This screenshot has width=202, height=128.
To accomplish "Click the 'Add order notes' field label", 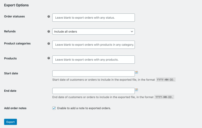I will (15, 108).
